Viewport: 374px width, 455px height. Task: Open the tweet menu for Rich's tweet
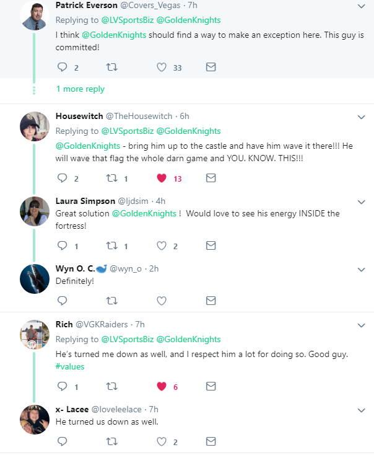click(362, 324)
